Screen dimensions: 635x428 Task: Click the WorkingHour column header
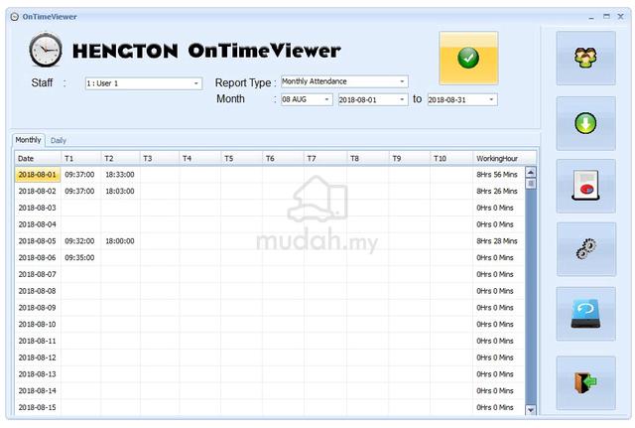tap(504, 159)
